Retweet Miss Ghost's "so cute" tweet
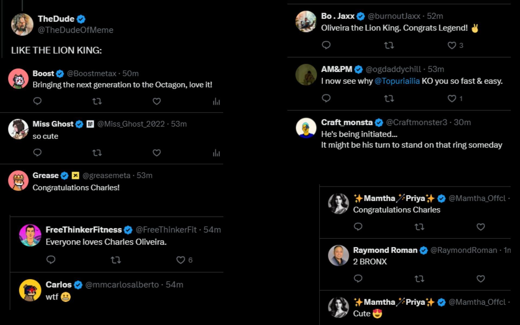Screen dimensions: 520x325 click(97, 153)
